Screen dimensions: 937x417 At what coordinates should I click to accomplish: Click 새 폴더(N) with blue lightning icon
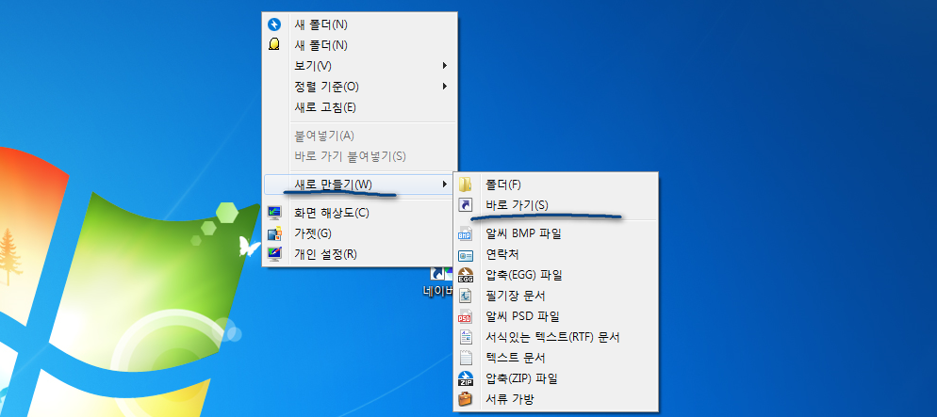(360, 24)
